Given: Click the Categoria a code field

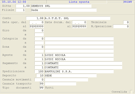Looking at the screenshot, I should 39,43.
